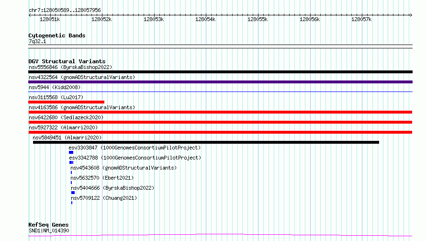The image size is (426, 241).
Task: Click the blue marker under nsv5709122
Action: 72,203
